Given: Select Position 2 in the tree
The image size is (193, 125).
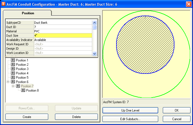Looking at the screenshot, I should pos(22,65).
